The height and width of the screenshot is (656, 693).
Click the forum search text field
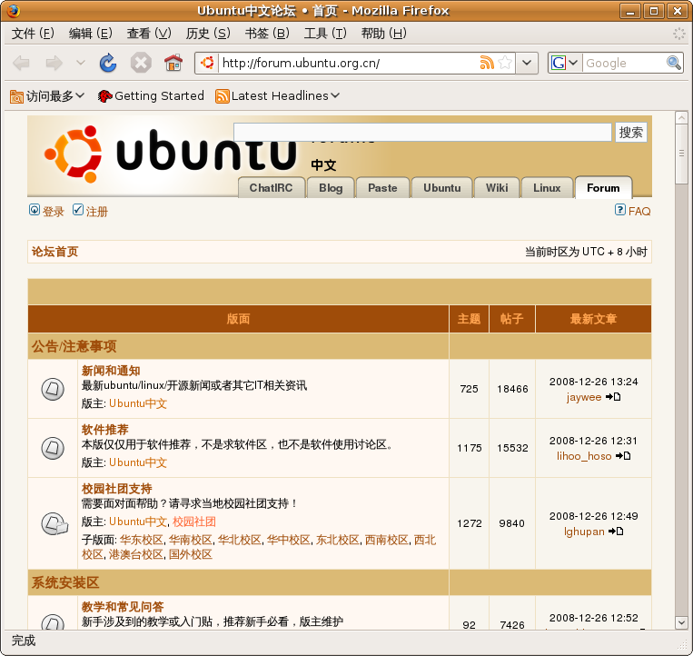click(422, 132)
